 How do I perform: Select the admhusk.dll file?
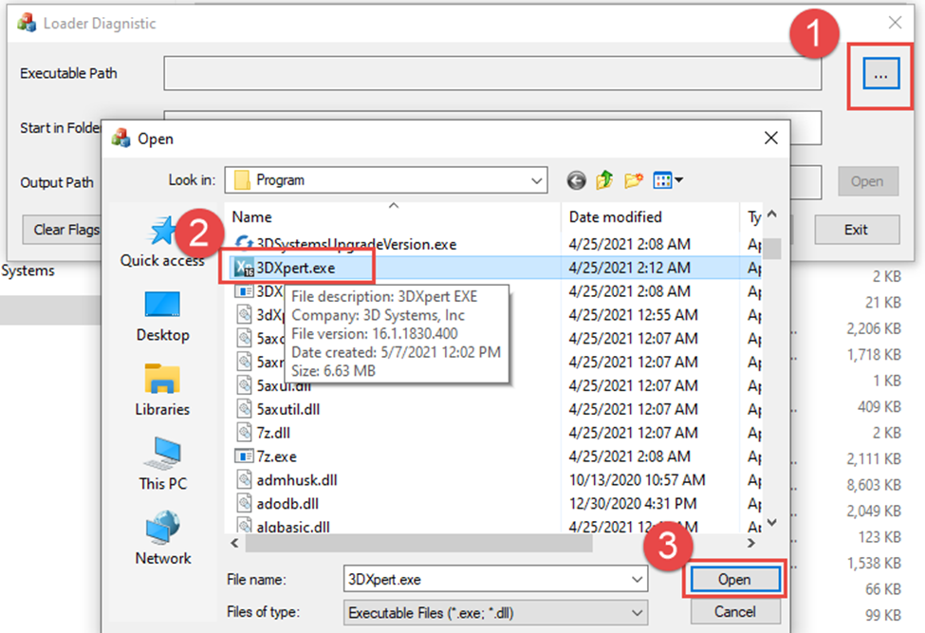[x=297, y=479]
